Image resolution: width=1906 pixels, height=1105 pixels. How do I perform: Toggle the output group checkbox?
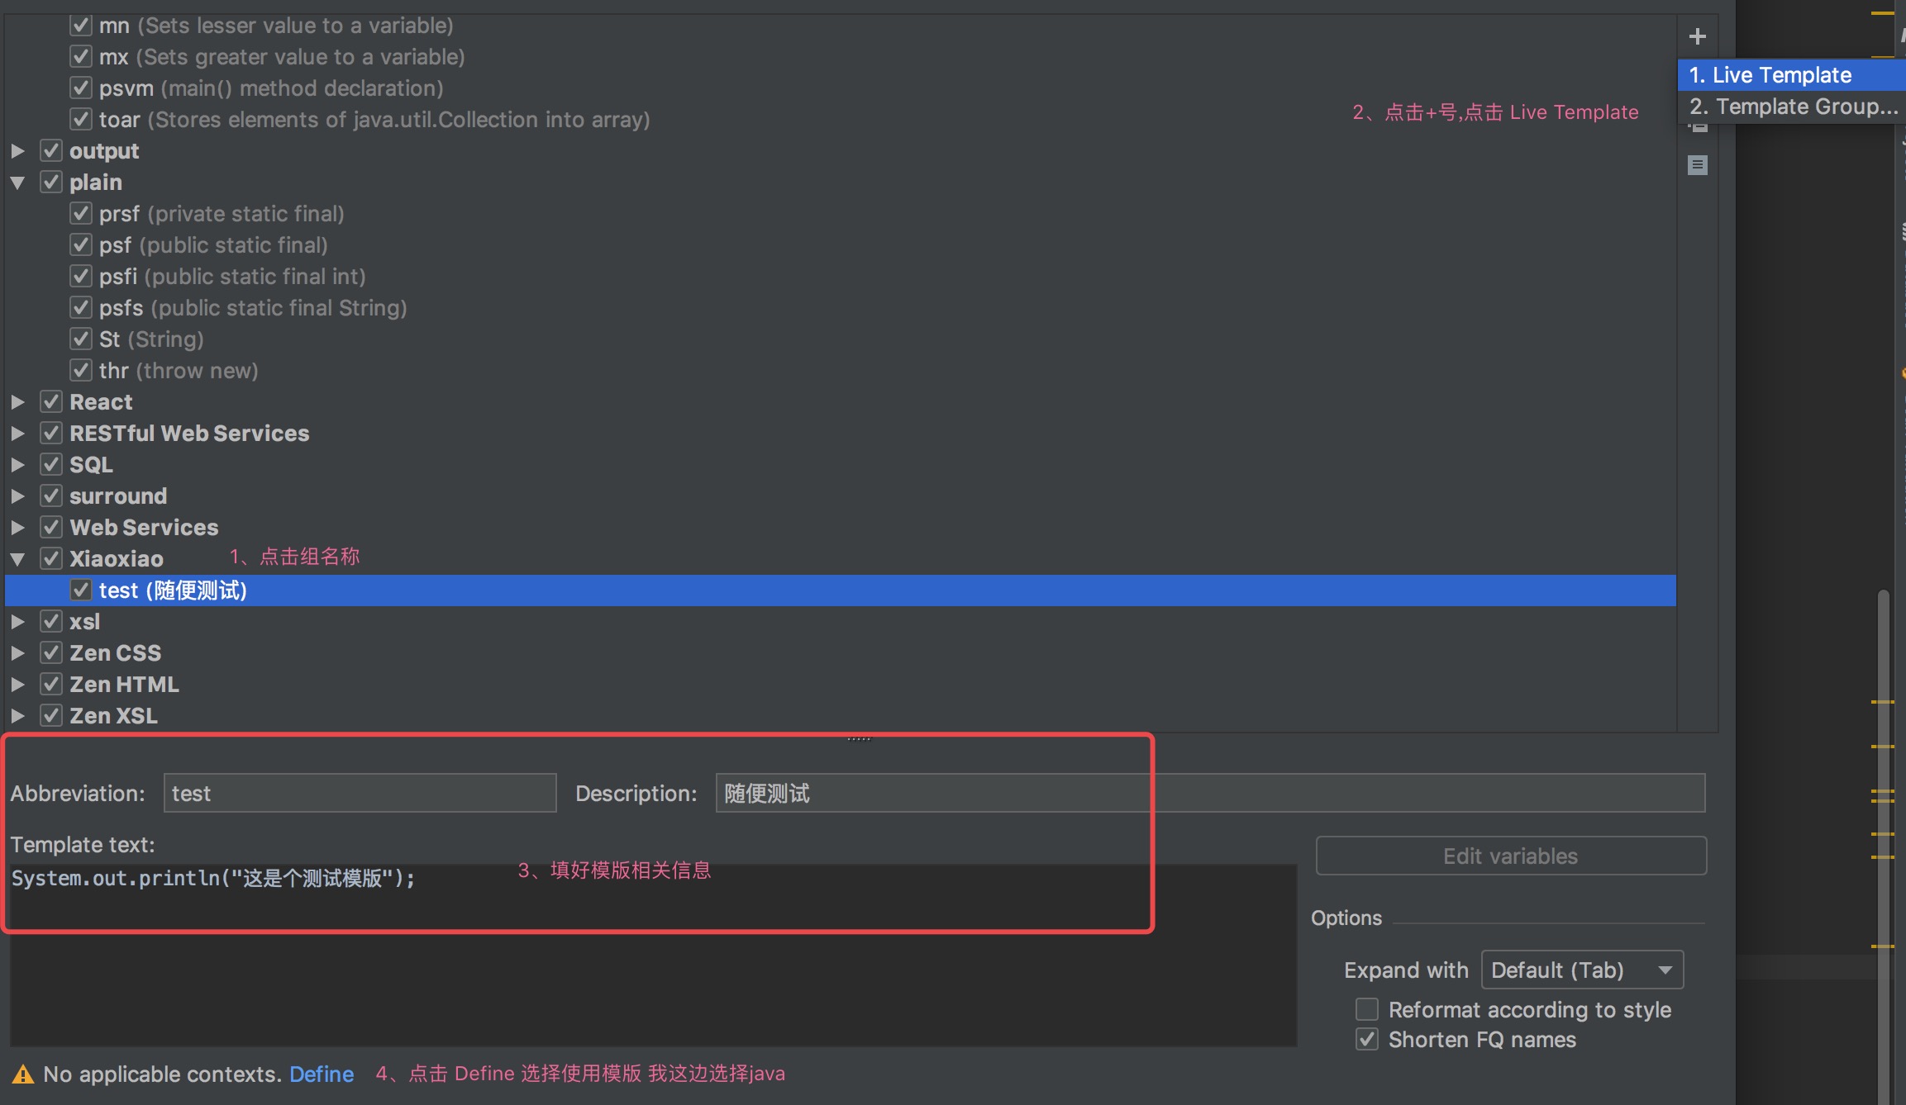(50, 151)
